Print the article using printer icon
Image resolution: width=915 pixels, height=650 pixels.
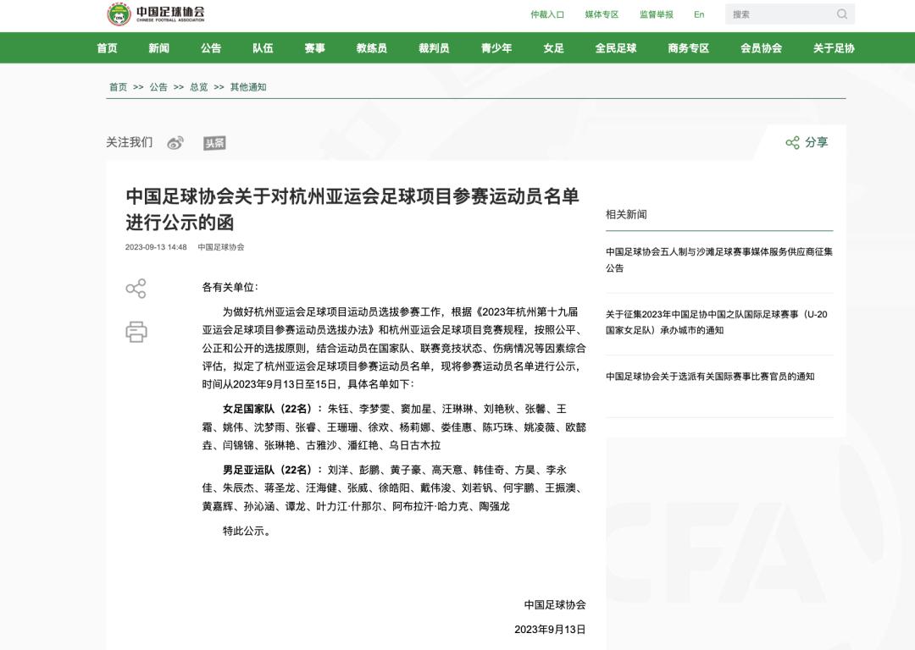(x=136, y=332)
